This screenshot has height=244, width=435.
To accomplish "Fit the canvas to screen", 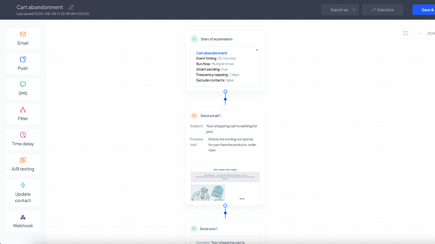I will pyautogui.click(x=405, y=33).
